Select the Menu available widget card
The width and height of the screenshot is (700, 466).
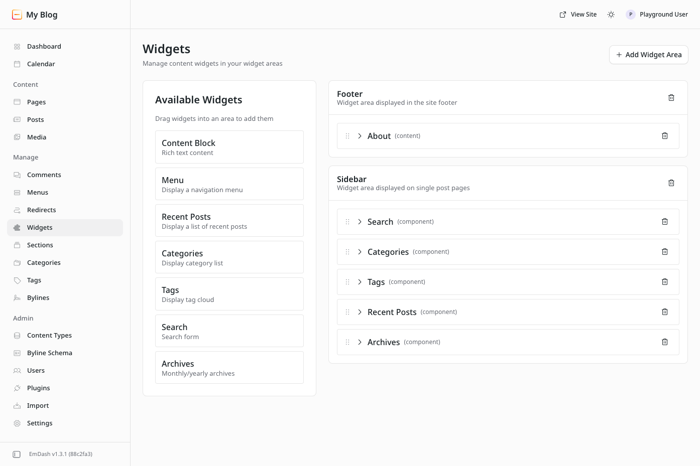(x=229, y=184)
